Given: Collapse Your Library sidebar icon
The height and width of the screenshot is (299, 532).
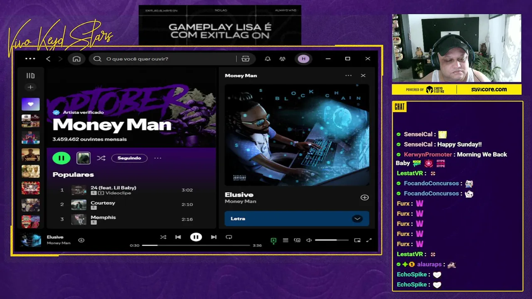Looking at the screenshot, I should click(x=30, y=76).
